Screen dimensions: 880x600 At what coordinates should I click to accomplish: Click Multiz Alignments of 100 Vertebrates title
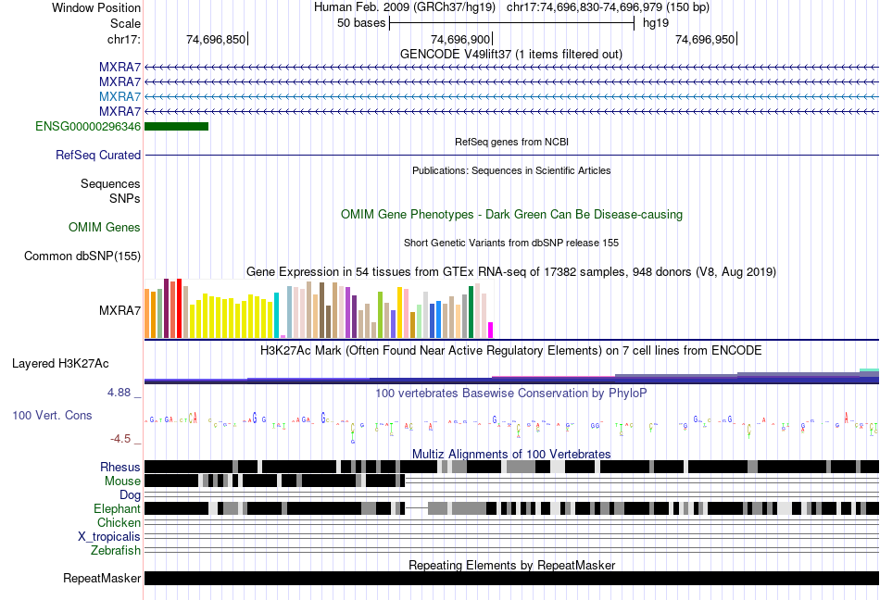coord(511,454)
